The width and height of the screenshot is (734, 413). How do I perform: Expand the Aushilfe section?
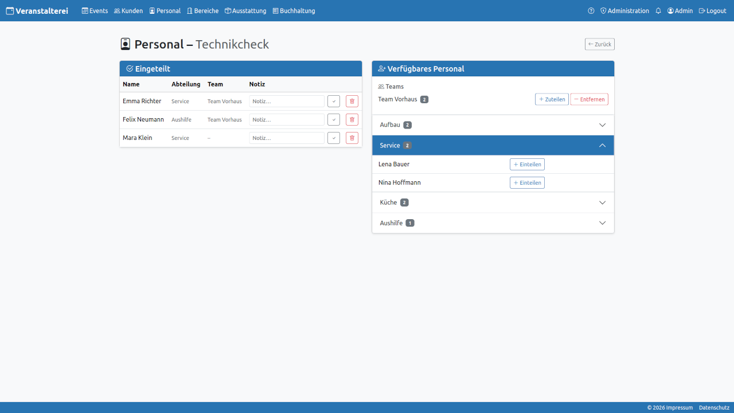pyautogui.click(x=493, y=223)
